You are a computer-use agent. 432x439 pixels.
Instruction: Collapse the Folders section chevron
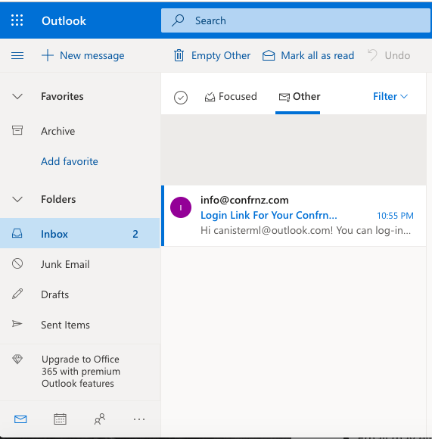pos(17,199)
